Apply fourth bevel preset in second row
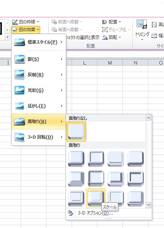 (x=135, y=178)
